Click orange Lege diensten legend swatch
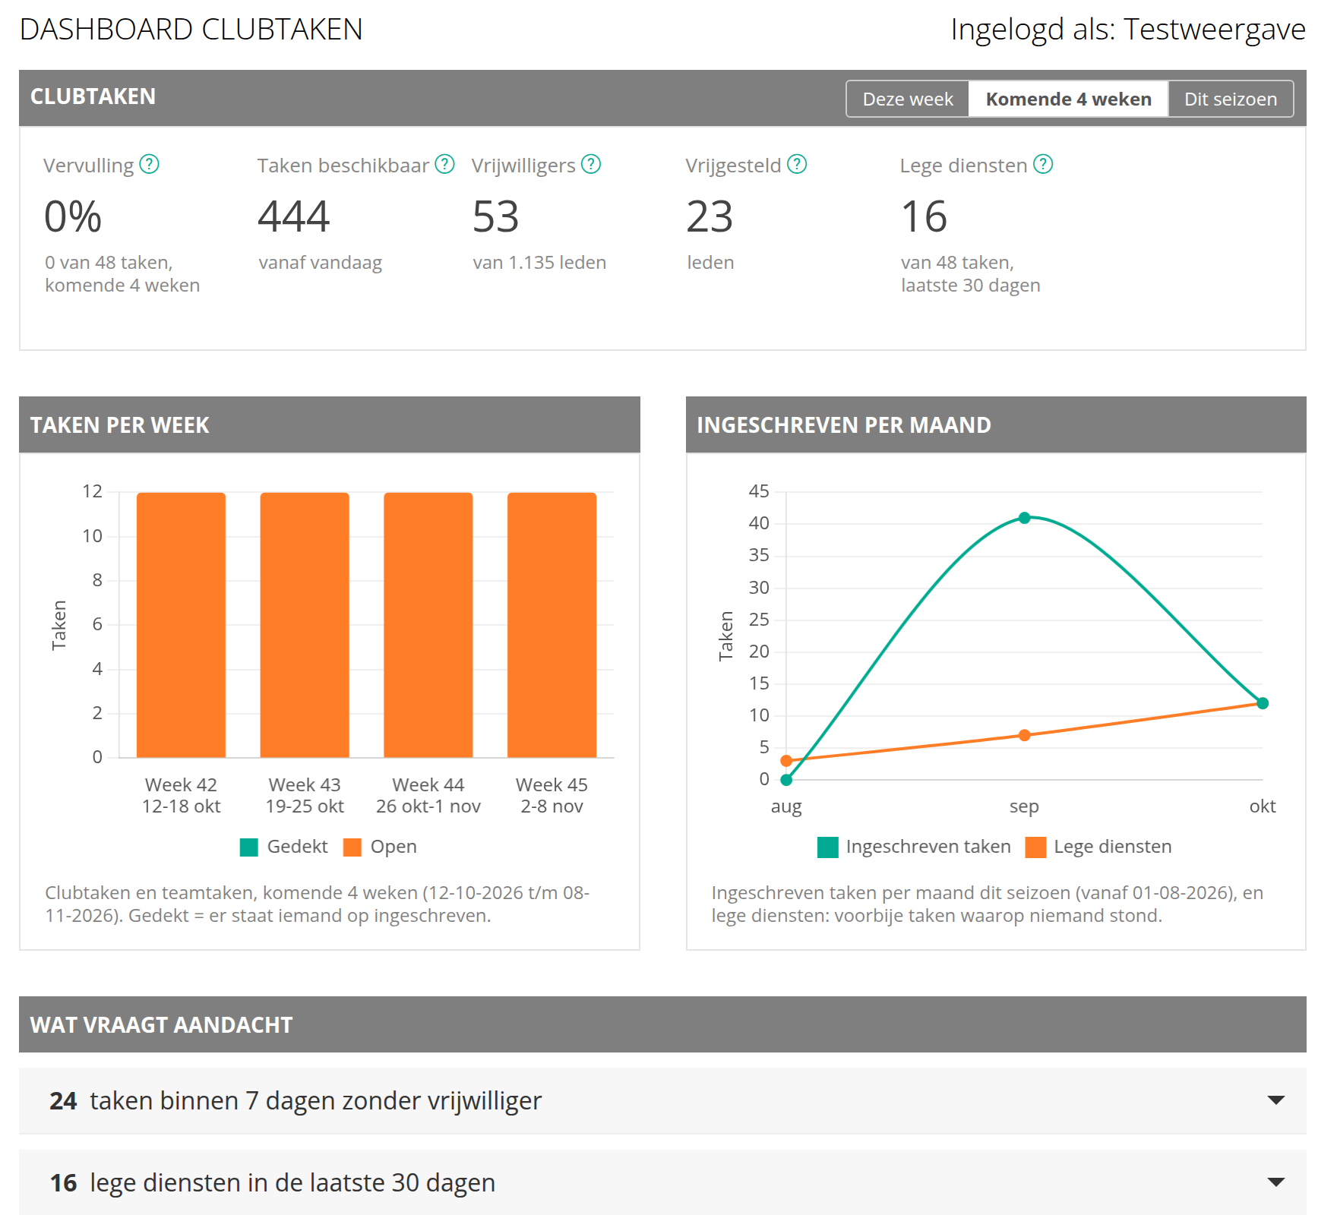Screen dimensions: 1337x1215 pos(1035,847)
